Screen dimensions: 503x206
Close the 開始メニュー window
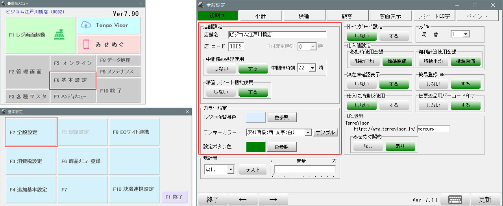141,3
